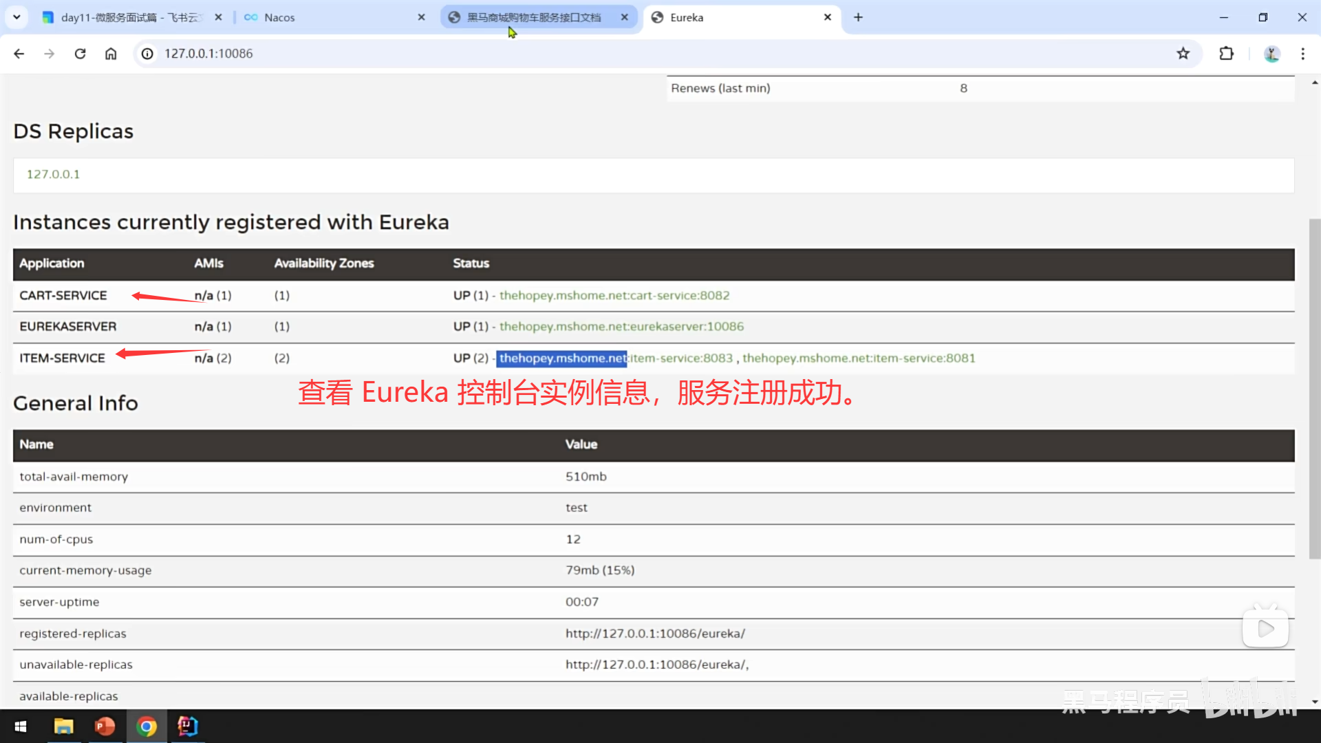Click the 127.0.0.1 DS replica link
The width and height of the screenshot is (1321, 743).
click(x=53, y=174)
